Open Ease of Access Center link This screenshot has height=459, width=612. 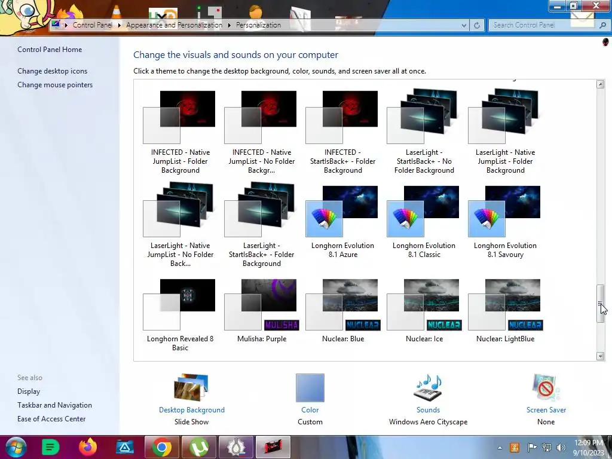pyautogui.click(x=51, y=419)
